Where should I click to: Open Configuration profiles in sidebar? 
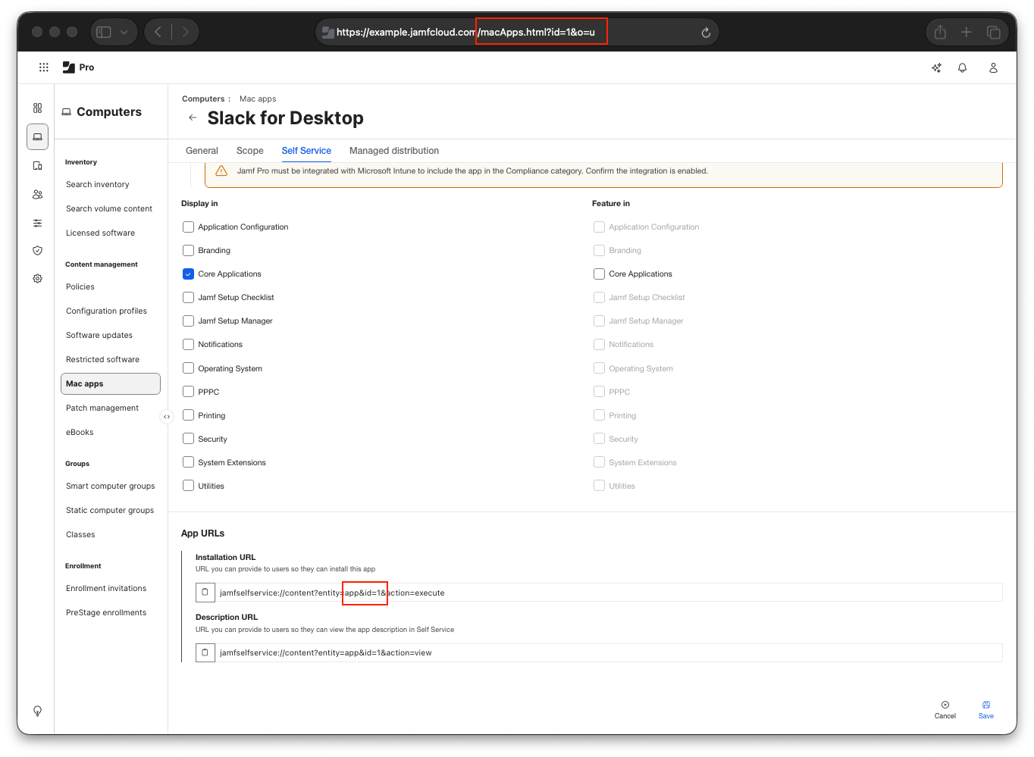107,311
